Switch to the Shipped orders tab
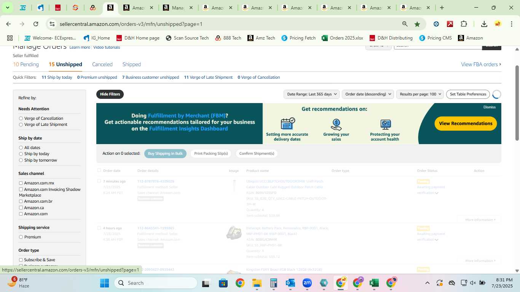520x292 pixels. (132, 64)
